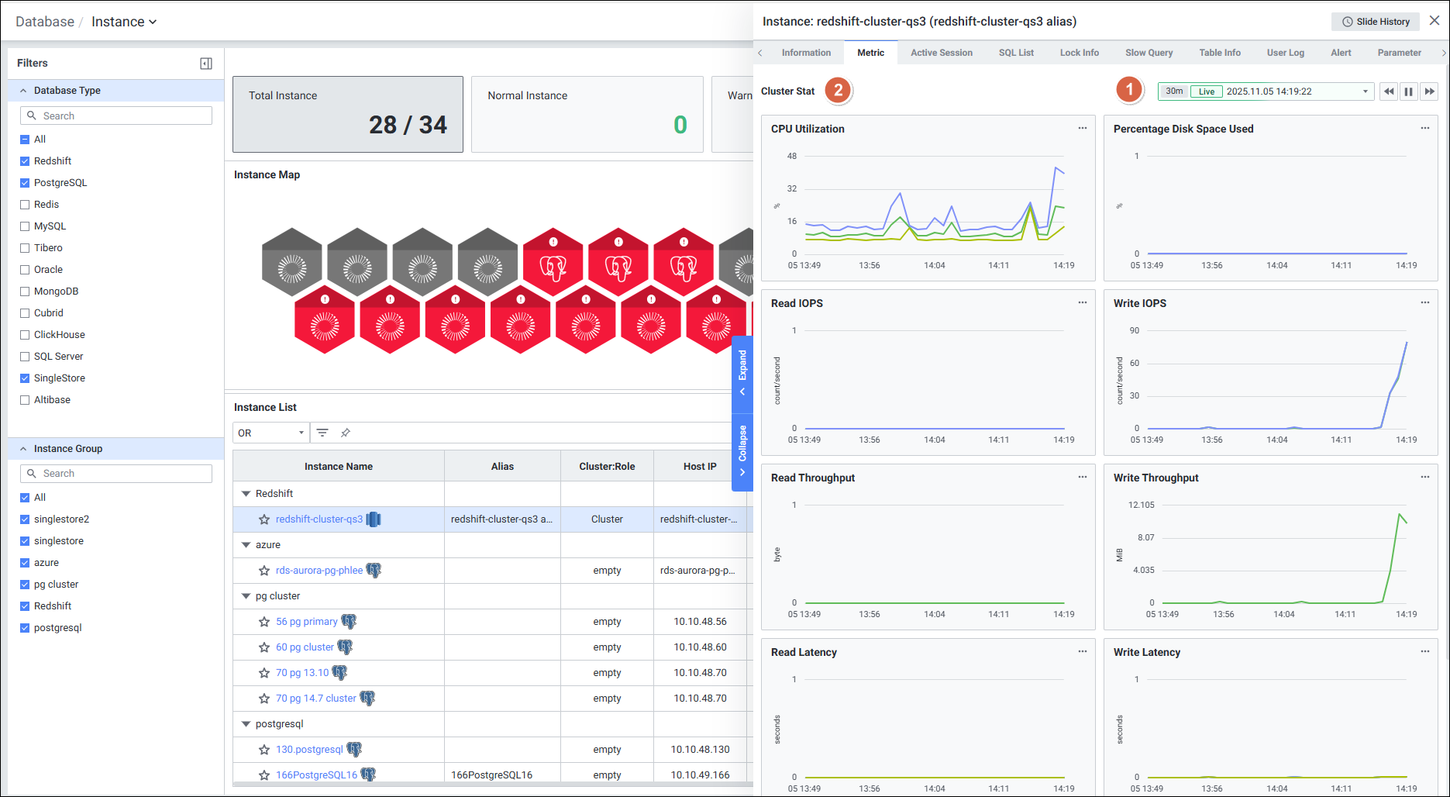The width and height of the screenshot is (1450, 797).
Task: Uncheck the Redshift database type filter
Action: click(25, 161)
